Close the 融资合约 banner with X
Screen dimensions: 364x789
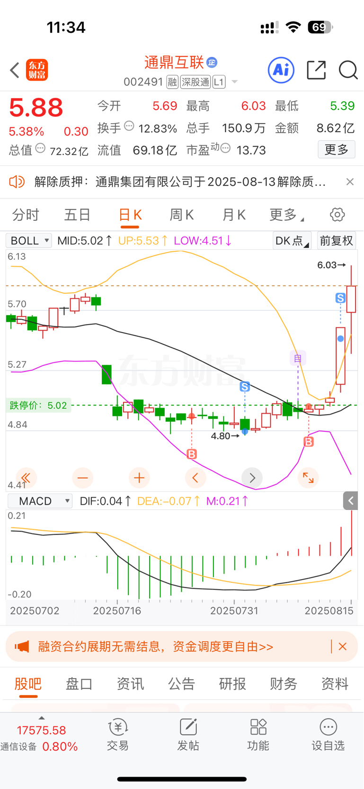(x=343, y=646)
